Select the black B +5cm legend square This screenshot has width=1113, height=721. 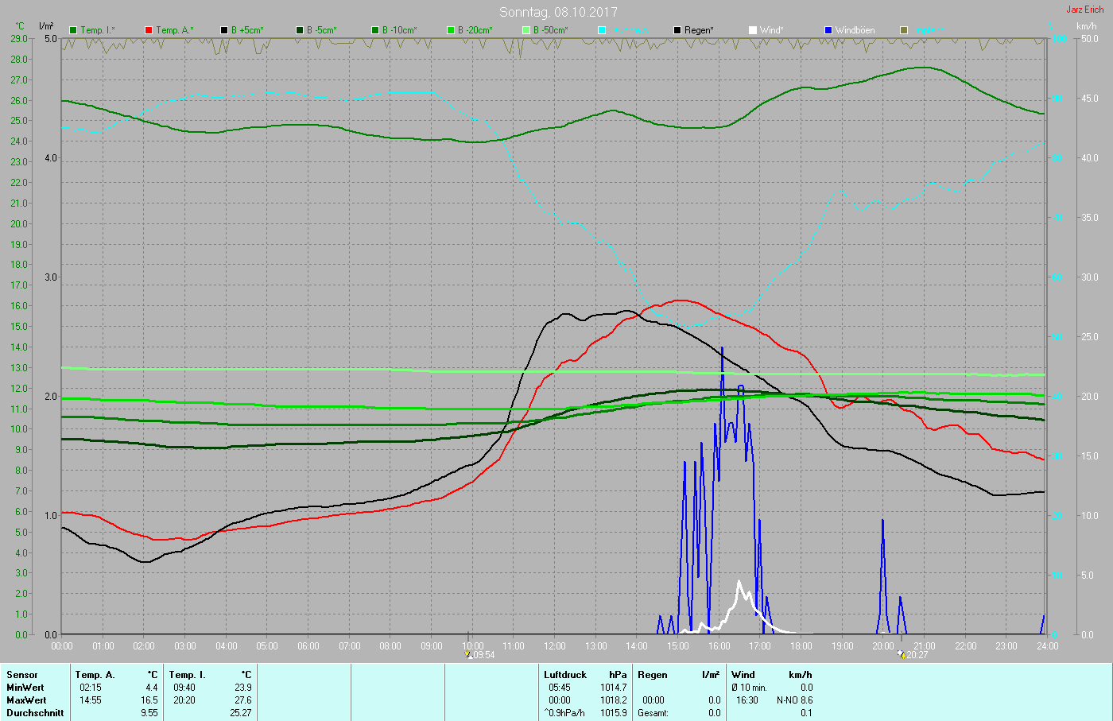pos(224,30)
